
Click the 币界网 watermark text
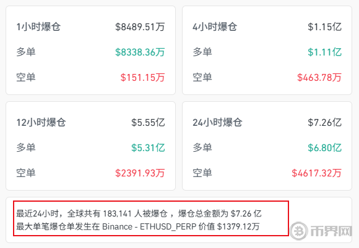331,231
